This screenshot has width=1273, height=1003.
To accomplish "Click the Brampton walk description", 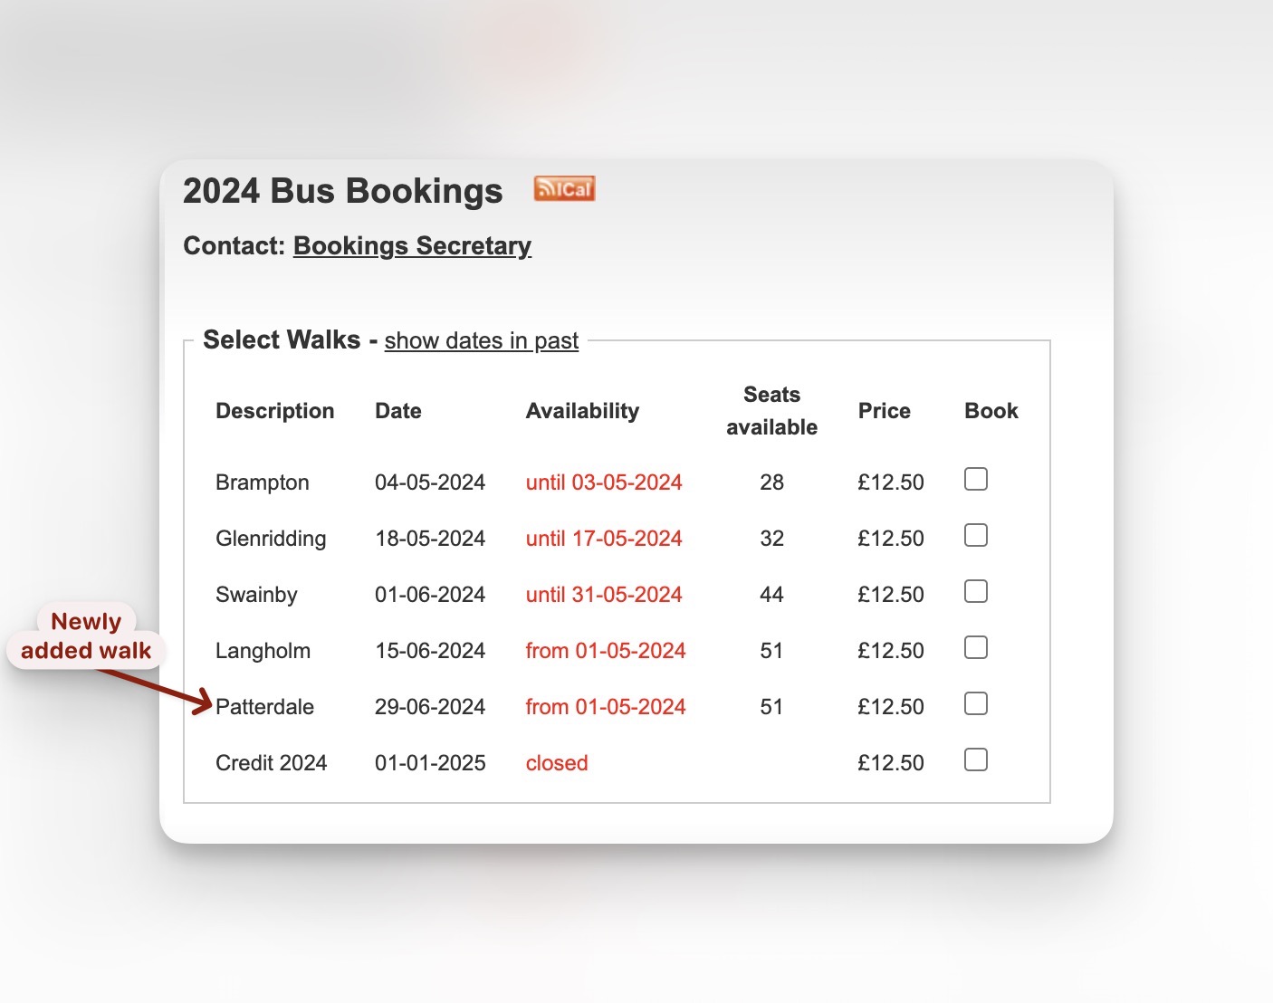I will 262,482.
